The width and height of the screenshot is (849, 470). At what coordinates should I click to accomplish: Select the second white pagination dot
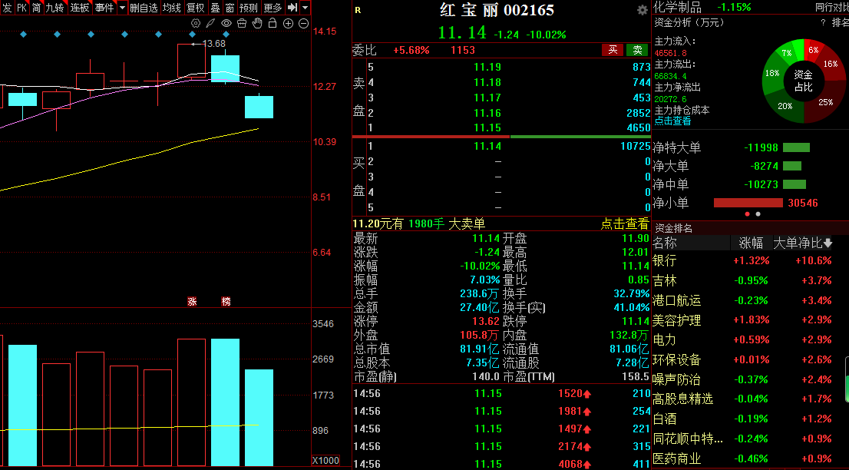pyautogui.click(x=758, y=214)
